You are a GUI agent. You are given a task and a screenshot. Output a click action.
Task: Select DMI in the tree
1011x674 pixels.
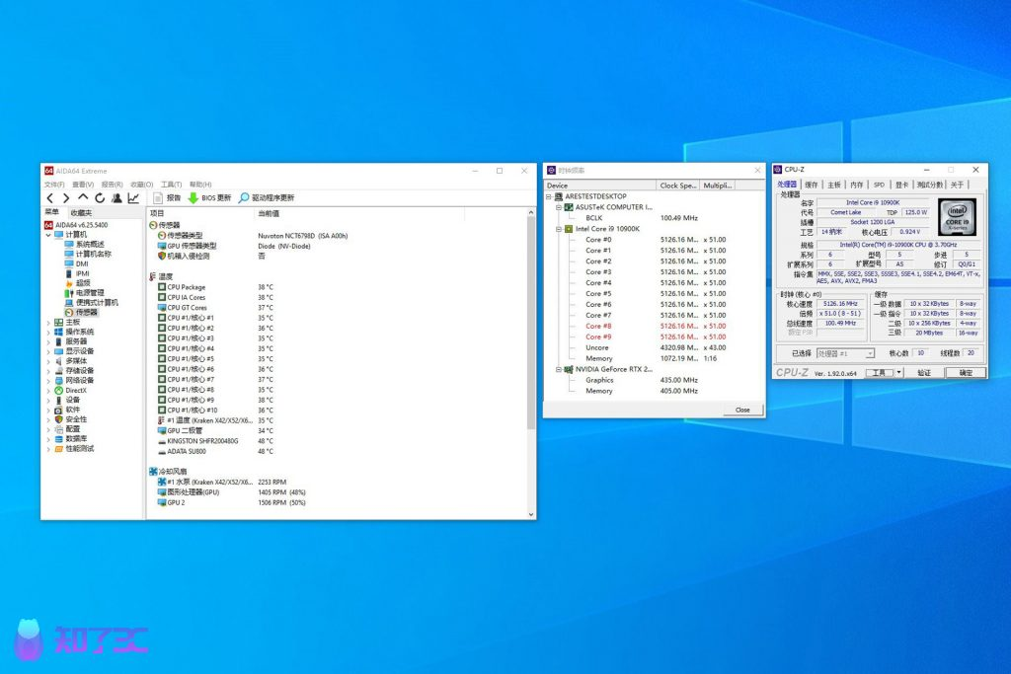(x=77, y=263)
